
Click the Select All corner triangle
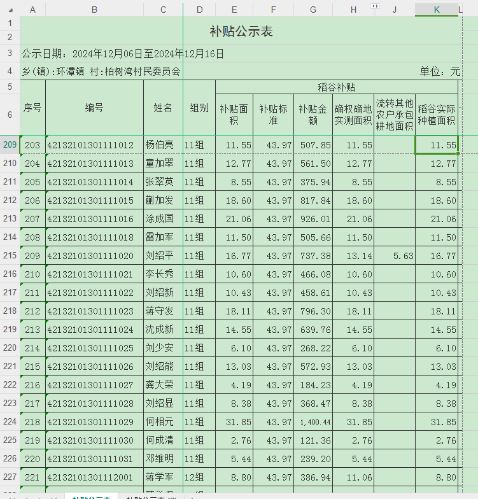coord(10,10)
